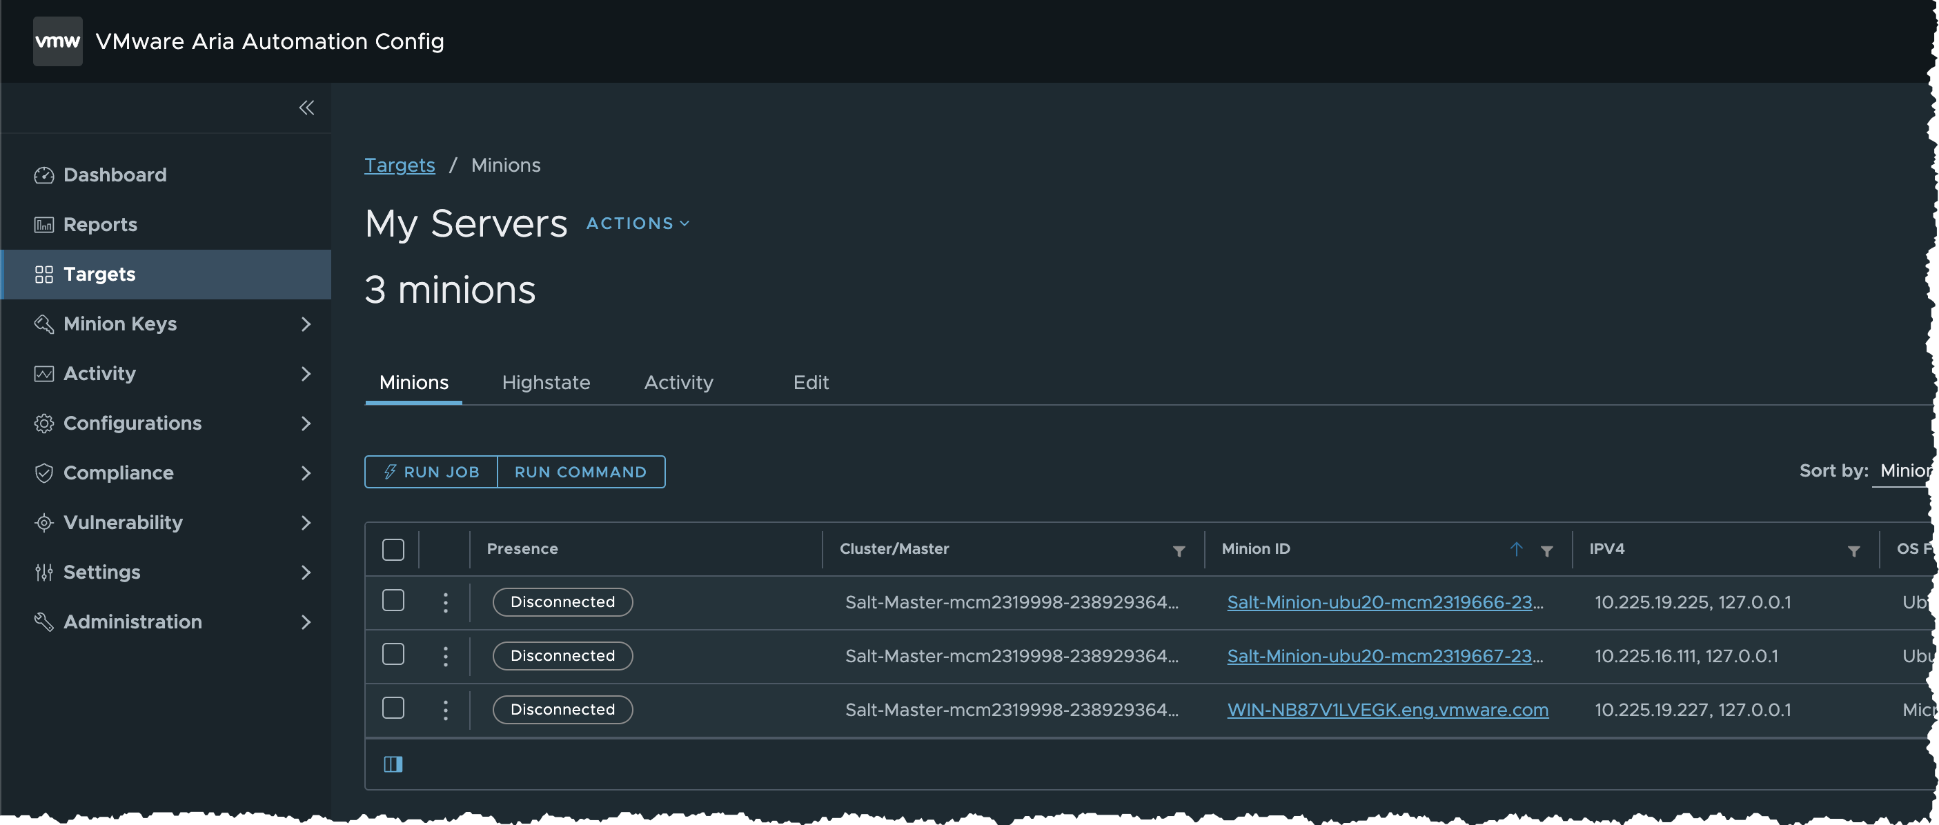Switch to the Highstate tab
Screen dimensions: 1939x825
click(x=546, y=382)
